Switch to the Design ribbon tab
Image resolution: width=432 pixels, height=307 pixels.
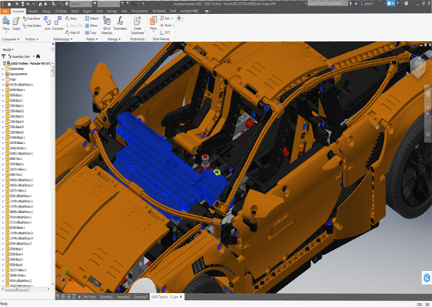(47, 11)
